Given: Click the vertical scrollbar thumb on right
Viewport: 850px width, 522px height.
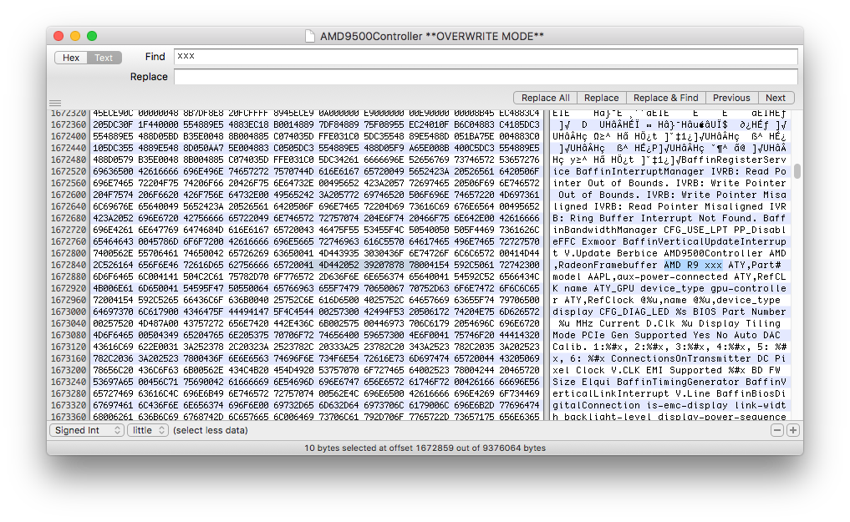Looking at the screenshot, I should tap(797, 170).
